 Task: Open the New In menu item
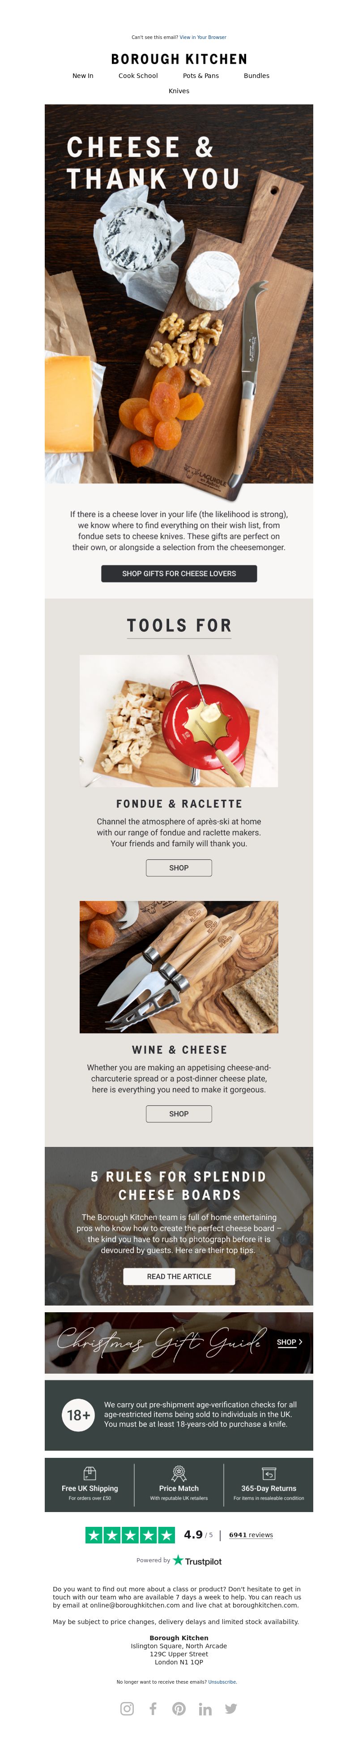tap(83, 76)
